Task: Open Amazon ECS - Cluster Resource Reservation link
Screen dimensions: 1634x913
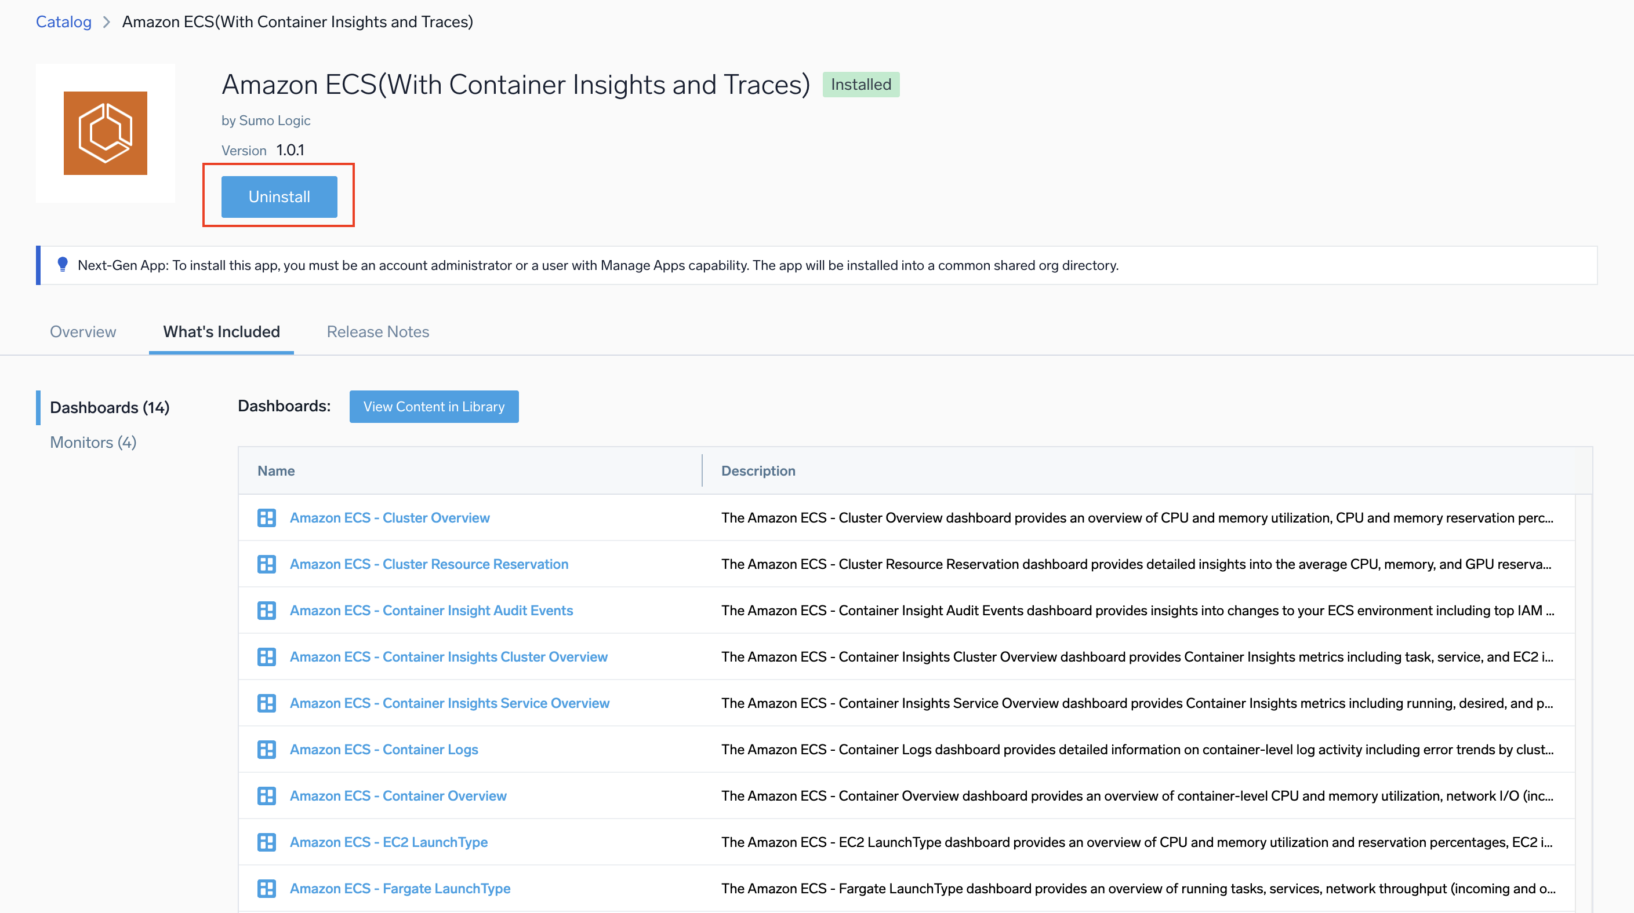Action: coord(429,564)
